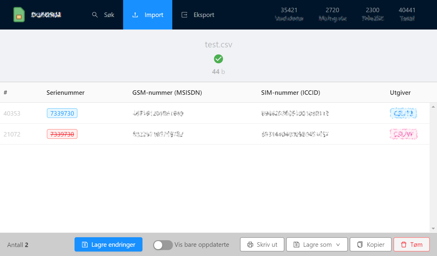Toggle the Vis bare oppdaterte switch
The width and height of the screenshot is (437, 256).
pos(163,245)
